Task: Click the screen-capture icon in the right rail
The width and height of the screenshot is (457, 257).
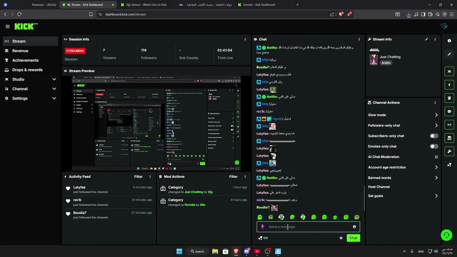Action: pos(450,71)
